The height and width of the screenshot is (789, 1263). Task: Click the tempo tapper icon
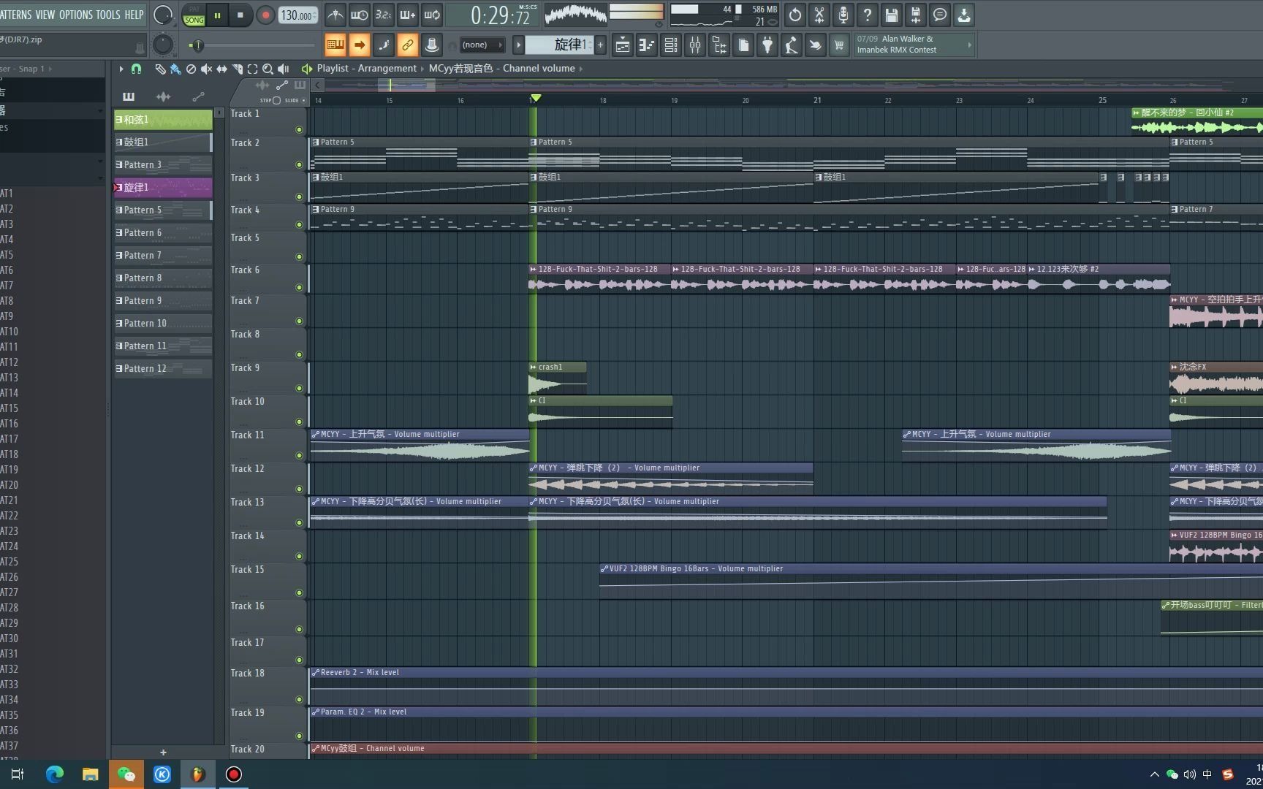(791, 45)
